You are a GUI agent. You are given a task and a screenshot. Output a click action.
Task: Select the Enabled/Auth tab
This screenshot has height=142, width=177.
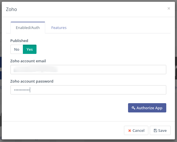28,28
